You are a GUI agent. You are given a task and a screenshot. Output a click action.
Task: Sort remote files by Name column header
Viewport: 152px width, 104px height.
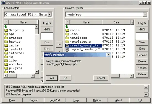[x=86, y=22]
